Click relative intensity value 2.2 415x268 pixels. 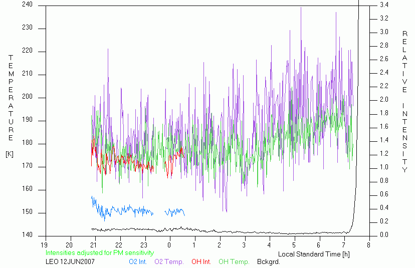pyautogui.click(x=384, y=86)
